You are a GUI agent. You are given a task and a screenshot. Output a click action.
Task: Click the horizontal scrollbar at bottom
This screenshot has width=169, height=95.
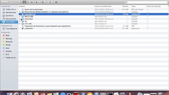(x=93, y=90)
